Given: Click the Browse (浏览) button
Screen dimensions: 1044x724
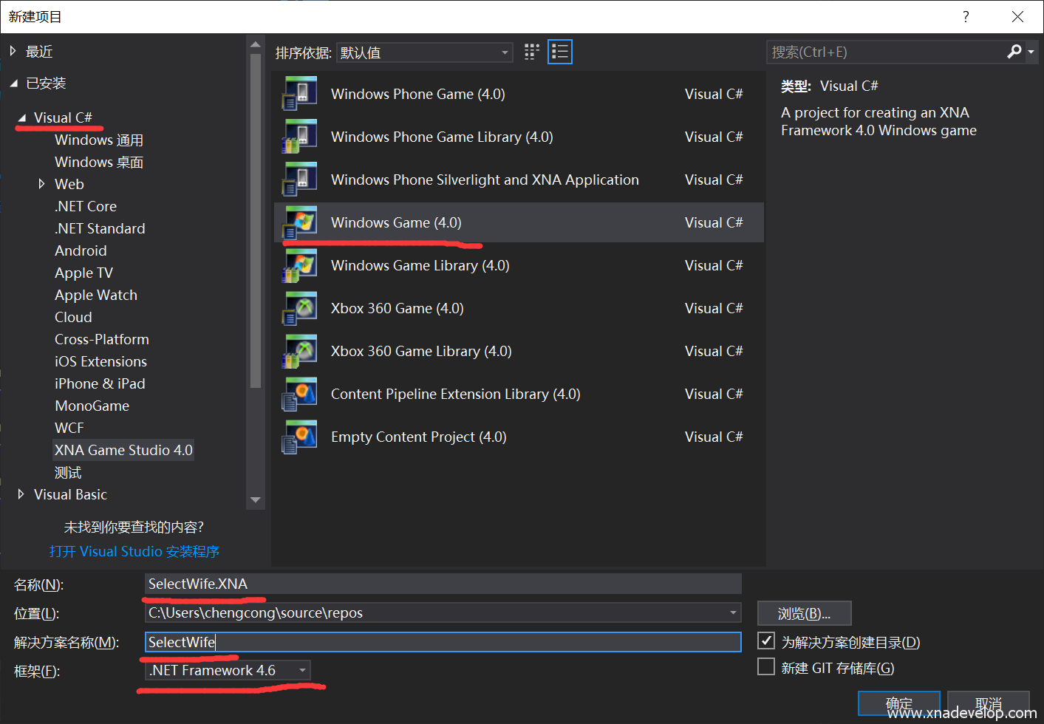Looking at the screenshot, I should tap(804, 613).
